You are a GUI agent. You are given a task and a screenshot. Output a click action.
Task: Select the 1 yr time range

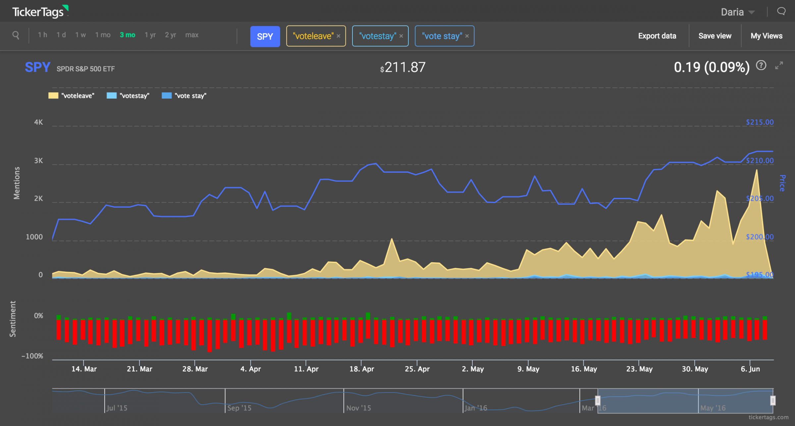pyautogui.click(x=150, y=35)
